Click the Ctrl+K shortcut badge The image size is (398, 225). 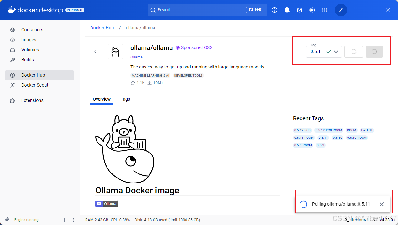pos(255,10)
